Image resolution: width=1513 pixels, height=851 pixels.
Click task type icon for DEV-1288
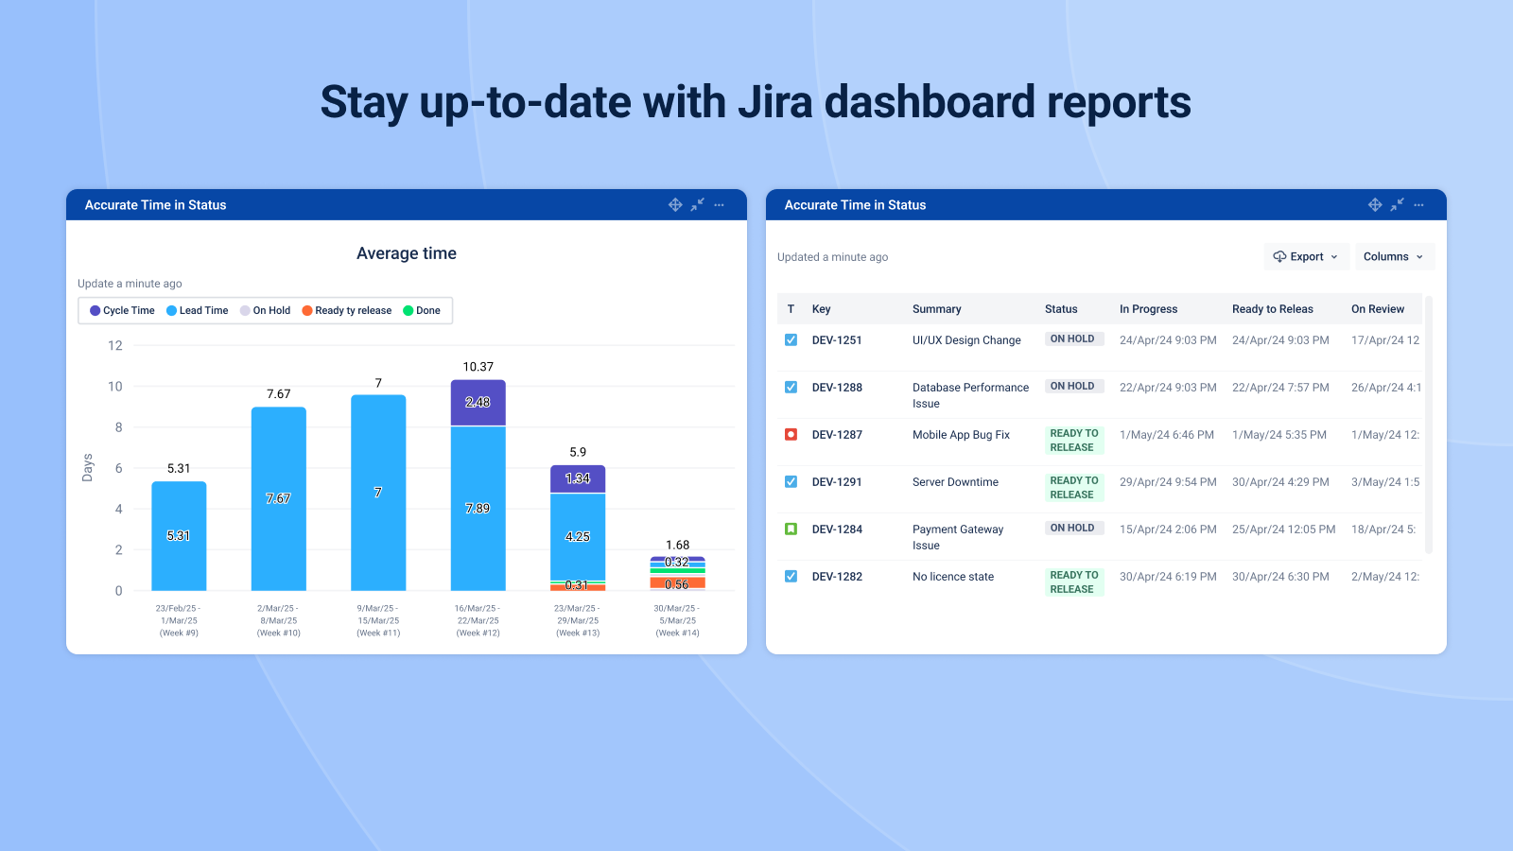(x=791, y=387)
